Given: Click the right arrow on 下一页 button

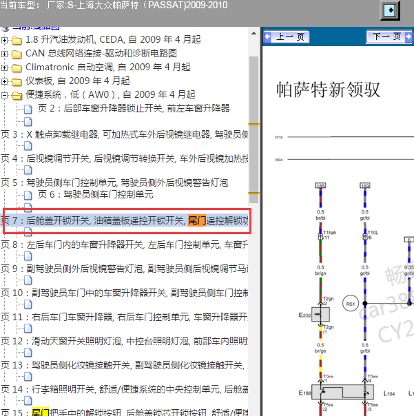Looking at the screenshot, I should 408,37.
